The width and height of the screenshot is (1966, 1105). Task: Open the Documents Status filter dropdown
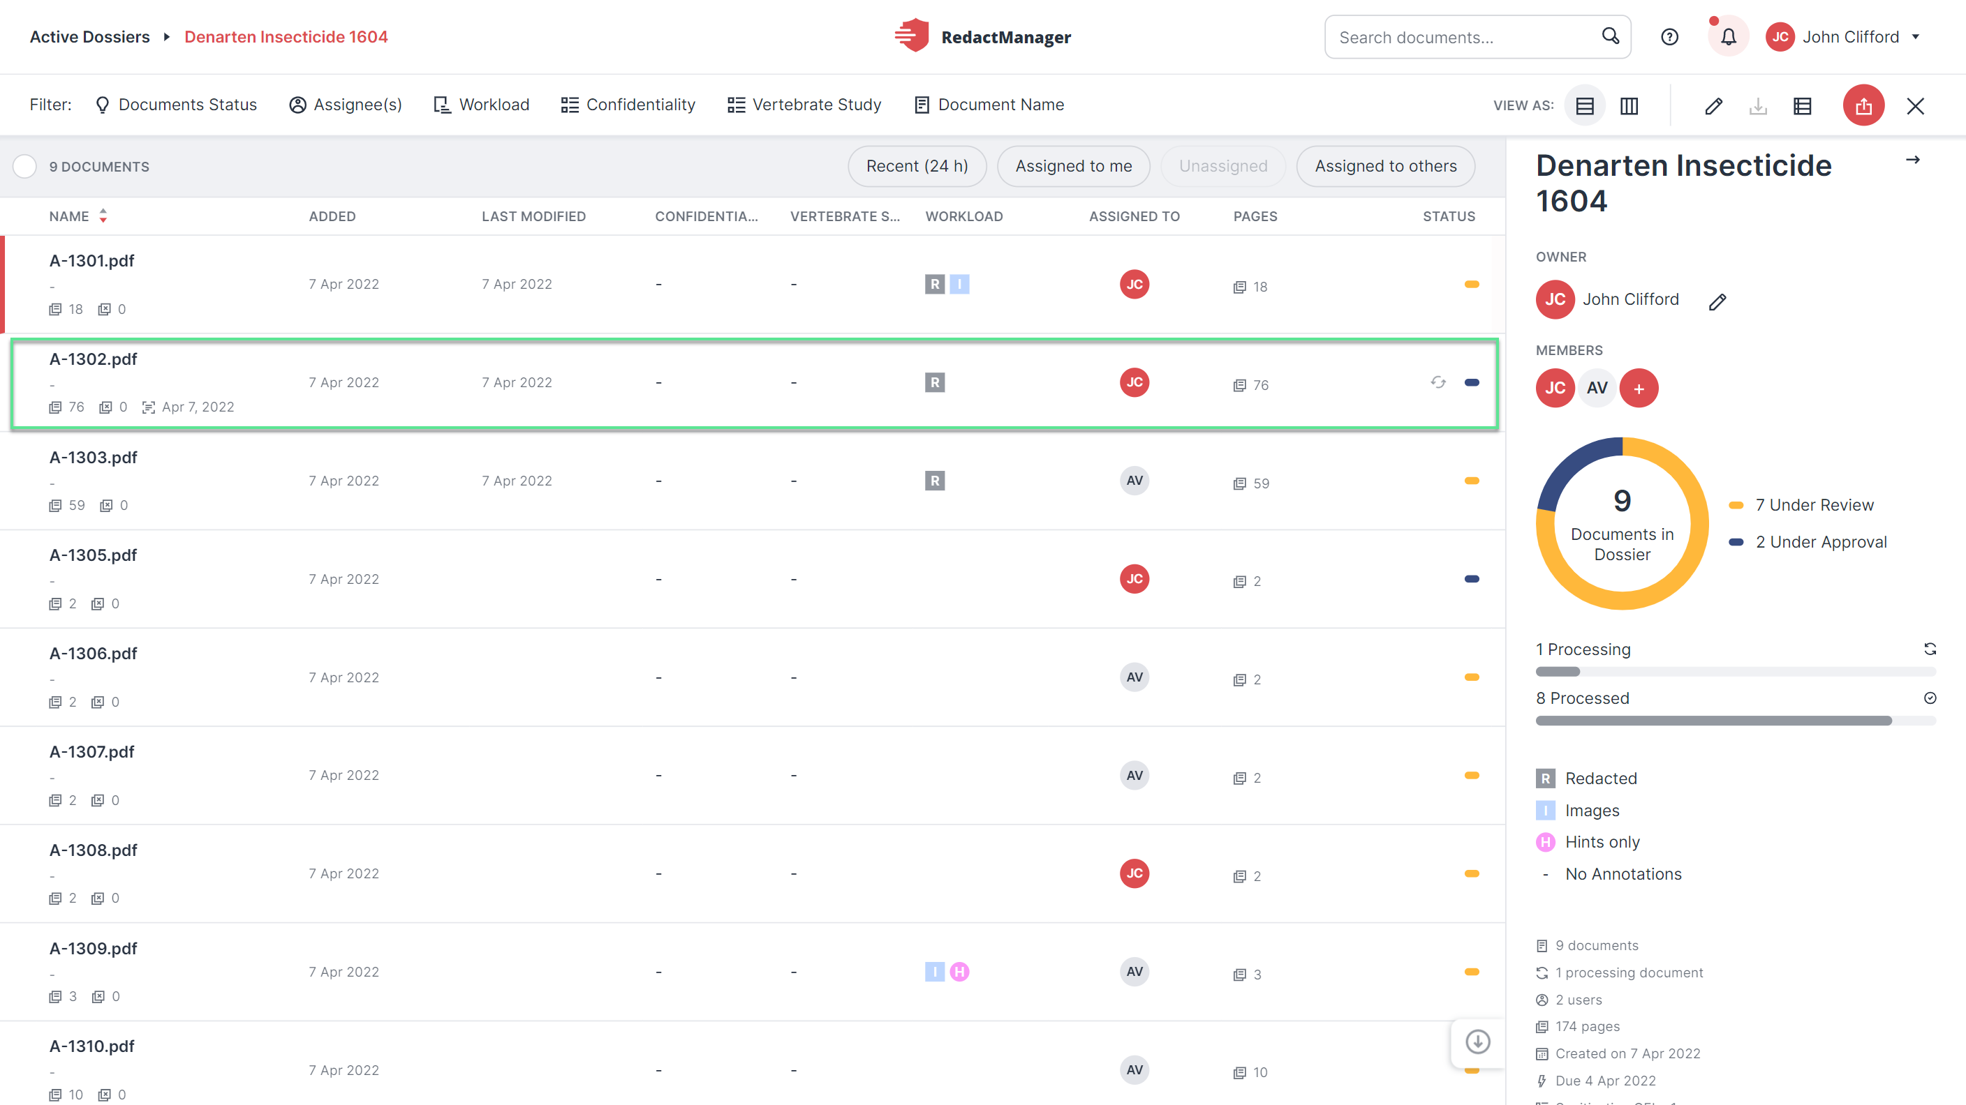point(177,105)
